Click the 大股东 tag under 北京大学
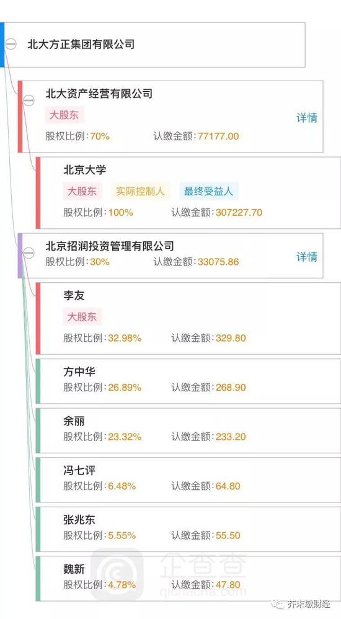The width and height of the screenshot is (341, 619). click(82, 191)
